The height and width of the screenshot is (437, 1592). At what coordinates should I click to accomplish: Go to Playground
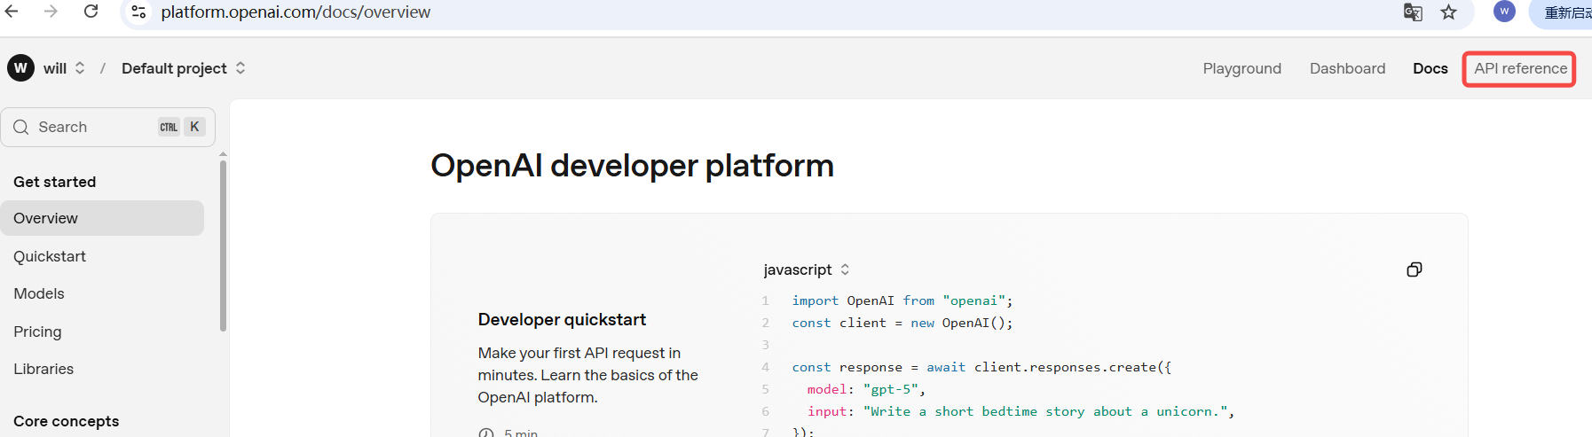[1241, 68]
